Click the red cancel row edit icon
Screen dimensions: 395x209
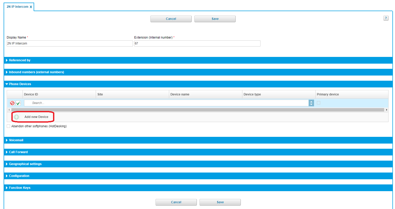pyautogui.click(x=12, y=103)
